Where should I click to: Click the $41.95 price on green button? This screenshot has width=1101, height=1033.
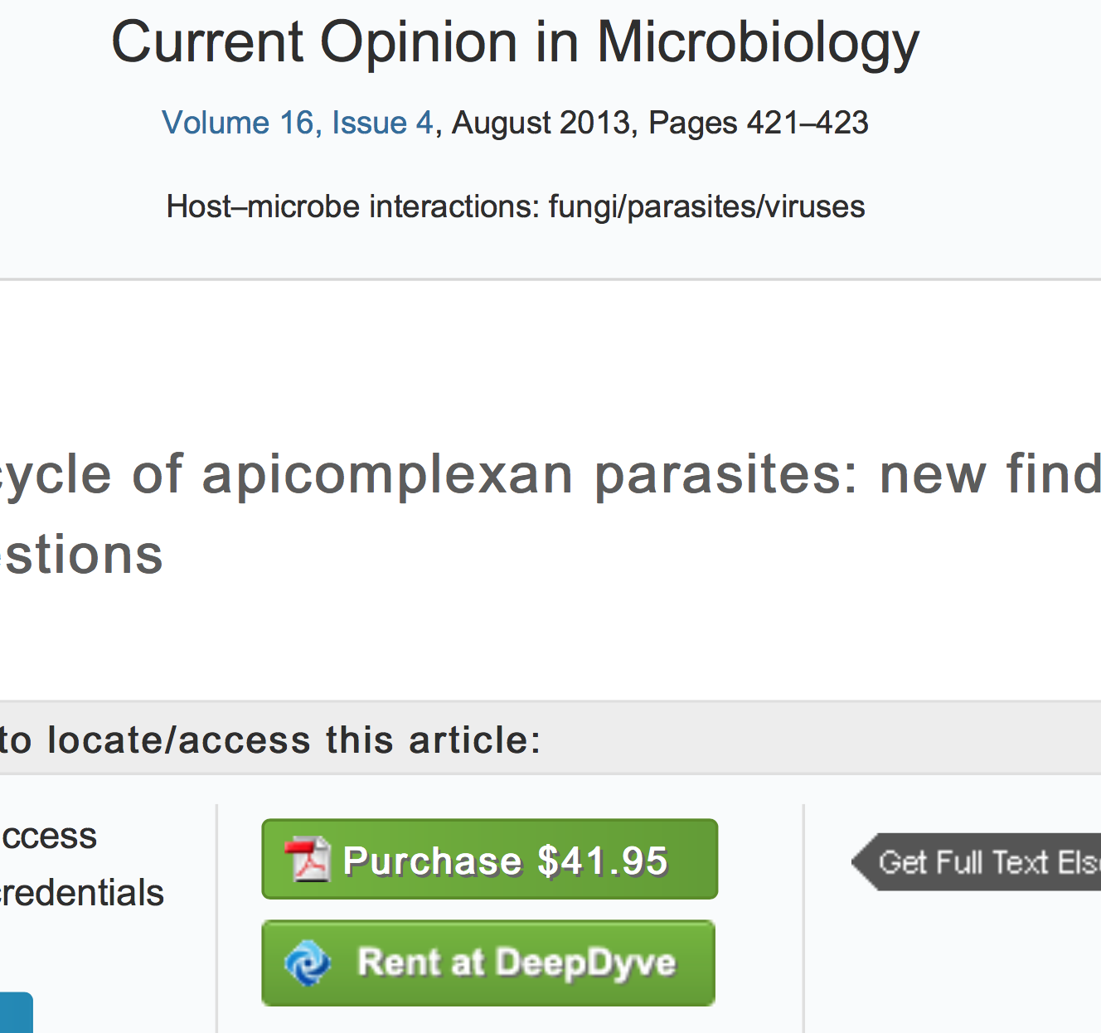[602, 861]
